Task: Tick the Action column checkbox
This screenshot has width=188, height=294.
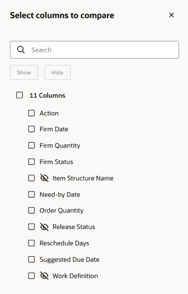Action: coord(31,113)
